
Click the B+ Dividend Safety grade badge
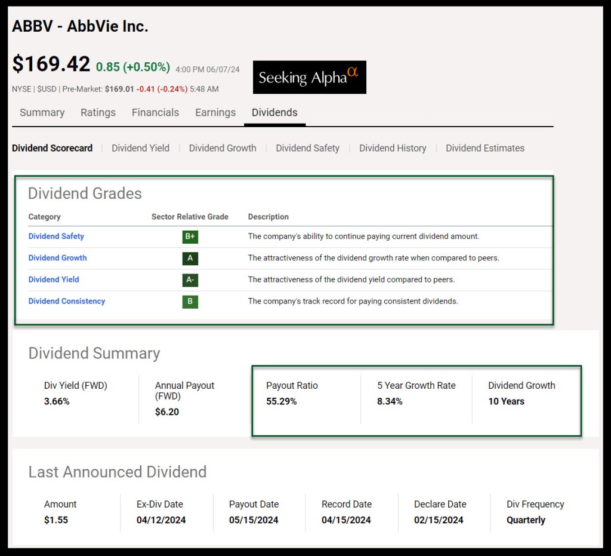(190, 236)
